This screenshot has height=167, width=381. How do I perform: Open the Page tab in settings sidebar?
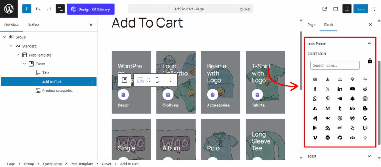(311, 25)
